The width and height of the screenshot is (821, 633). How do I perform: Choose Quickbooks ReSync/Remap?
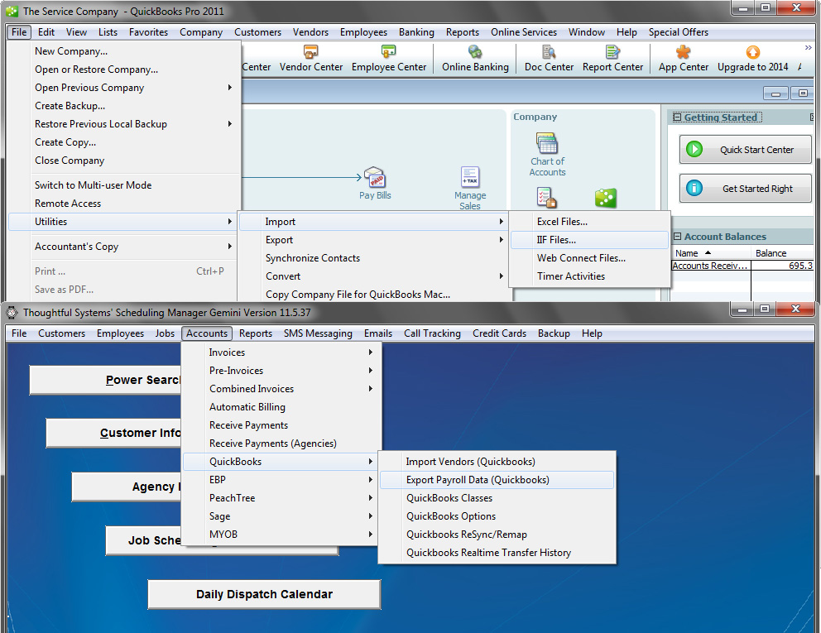[497, 535]
